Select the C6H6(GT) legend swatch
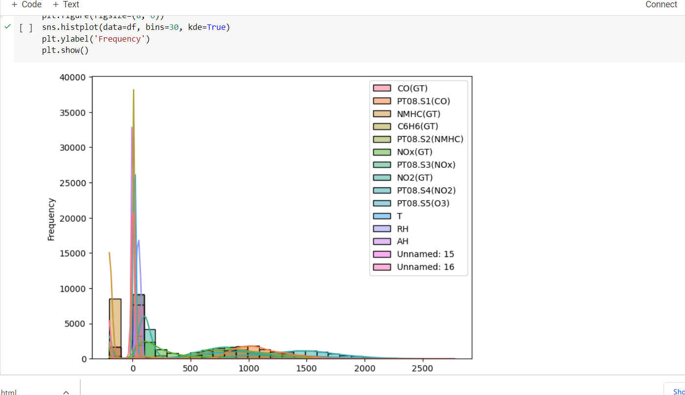Screen dimensions: 685x395 click(382, 126)
